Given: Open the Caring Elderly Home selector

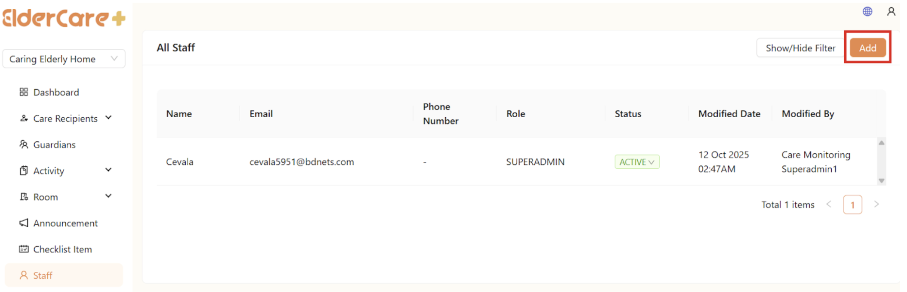Looking at the screenshot, I should (x=63, y=58).
